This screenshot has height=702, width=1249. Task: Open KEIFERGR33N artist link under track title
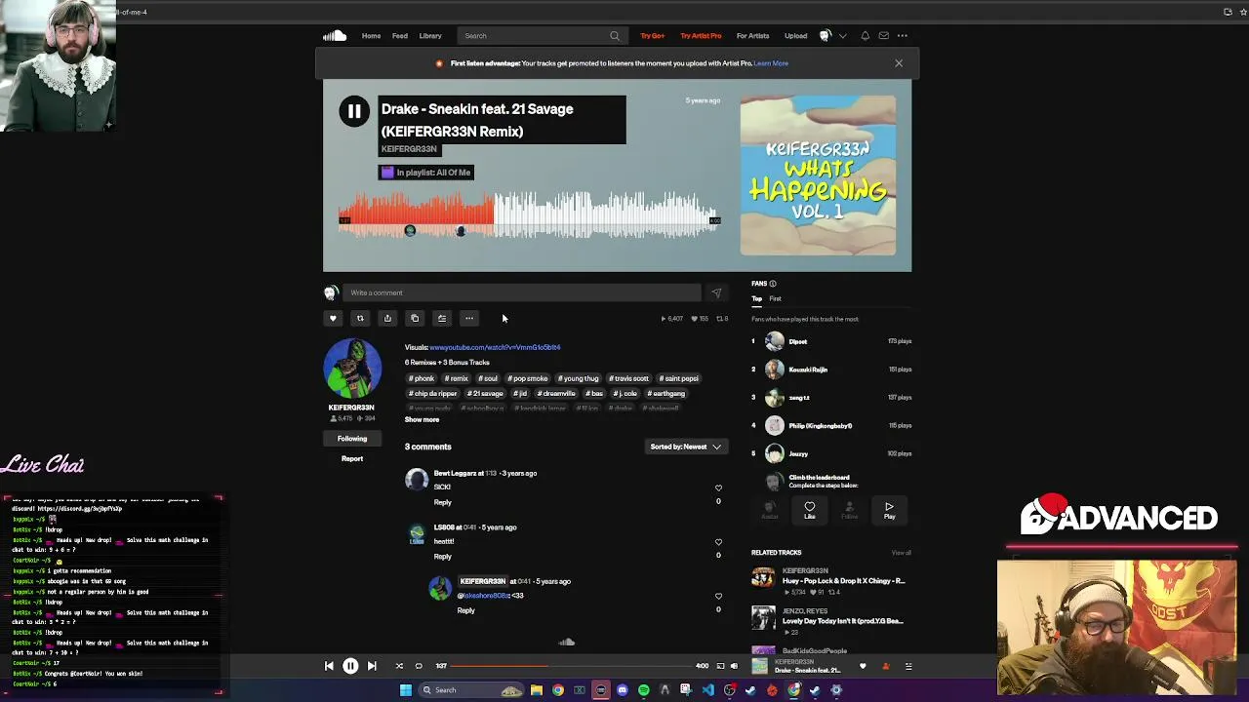tap(409, 149)
